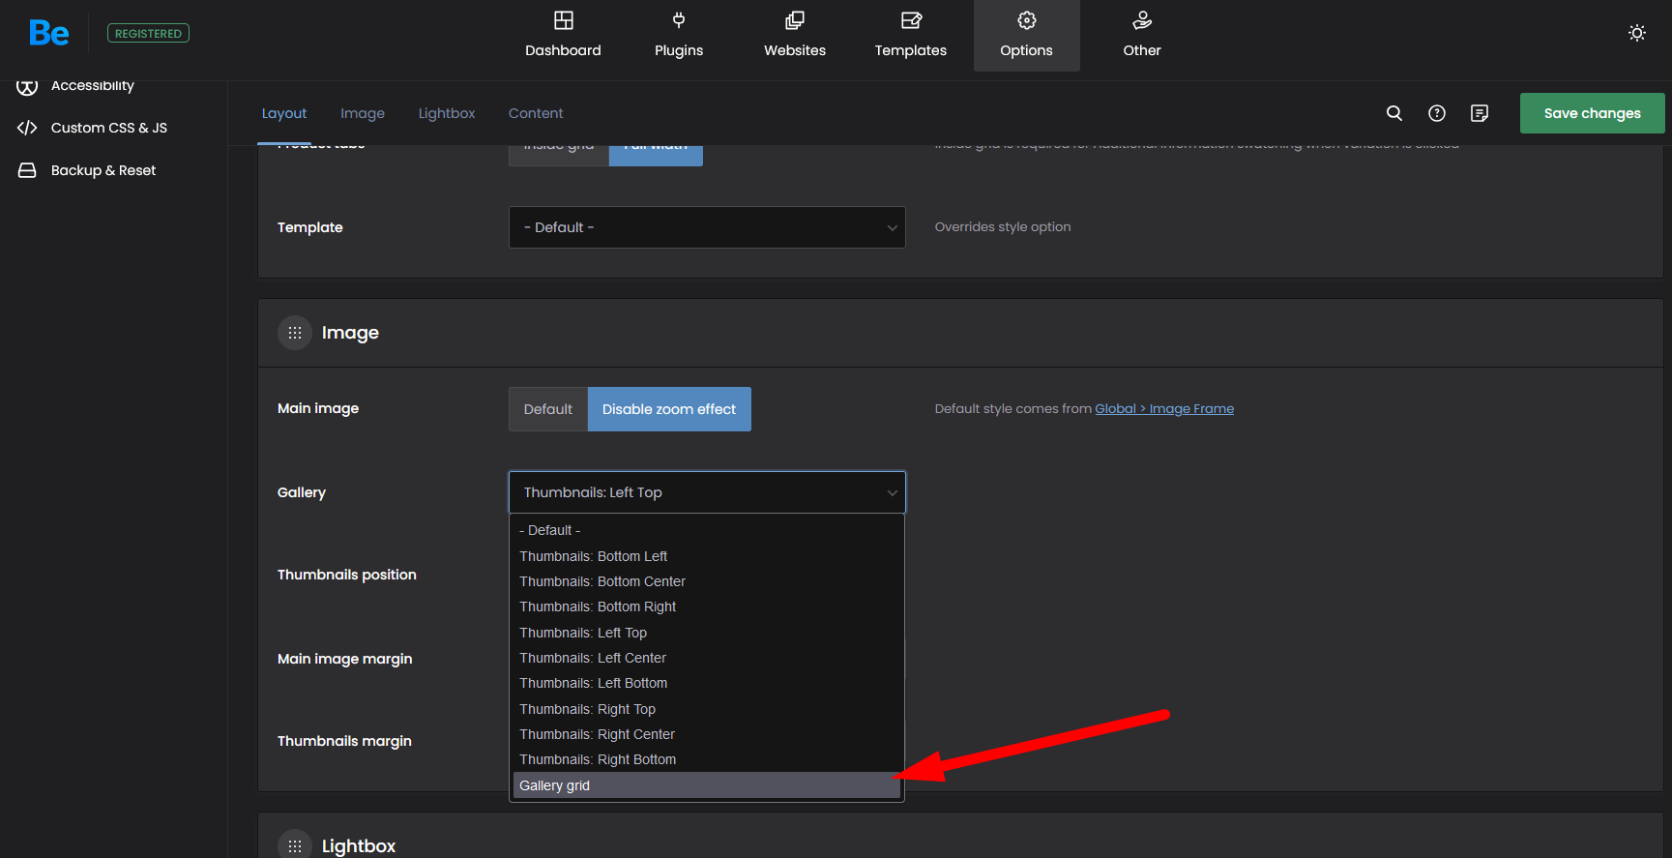
Task: Click the Save changes button
Action: [1592, 113]
